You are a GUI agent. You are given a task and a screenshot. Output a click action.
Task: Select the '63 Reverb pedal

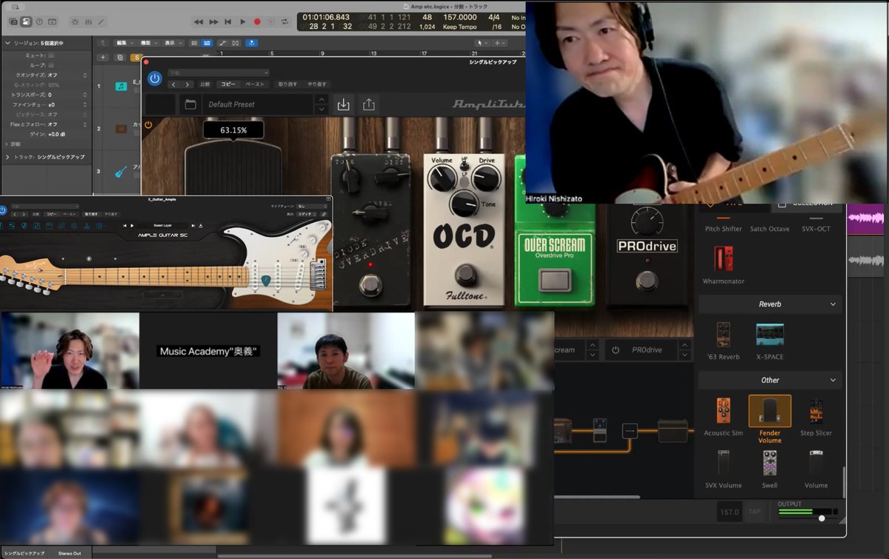click(x=723, y=341)
